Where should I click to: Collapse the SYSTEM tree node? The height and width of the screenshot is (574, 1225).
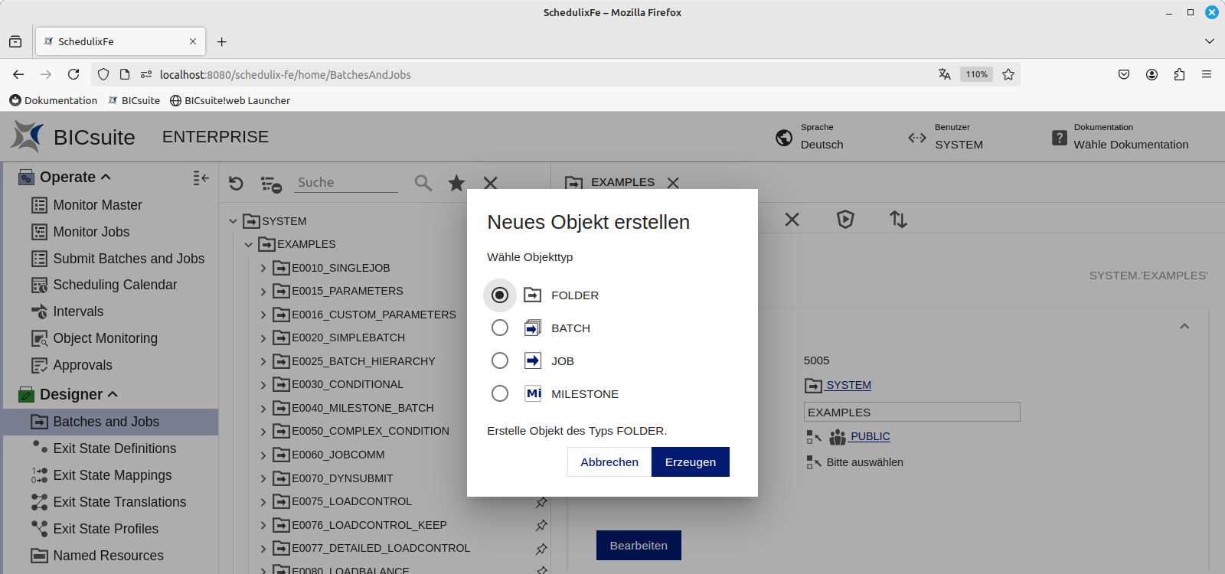(x=234, y=221)
